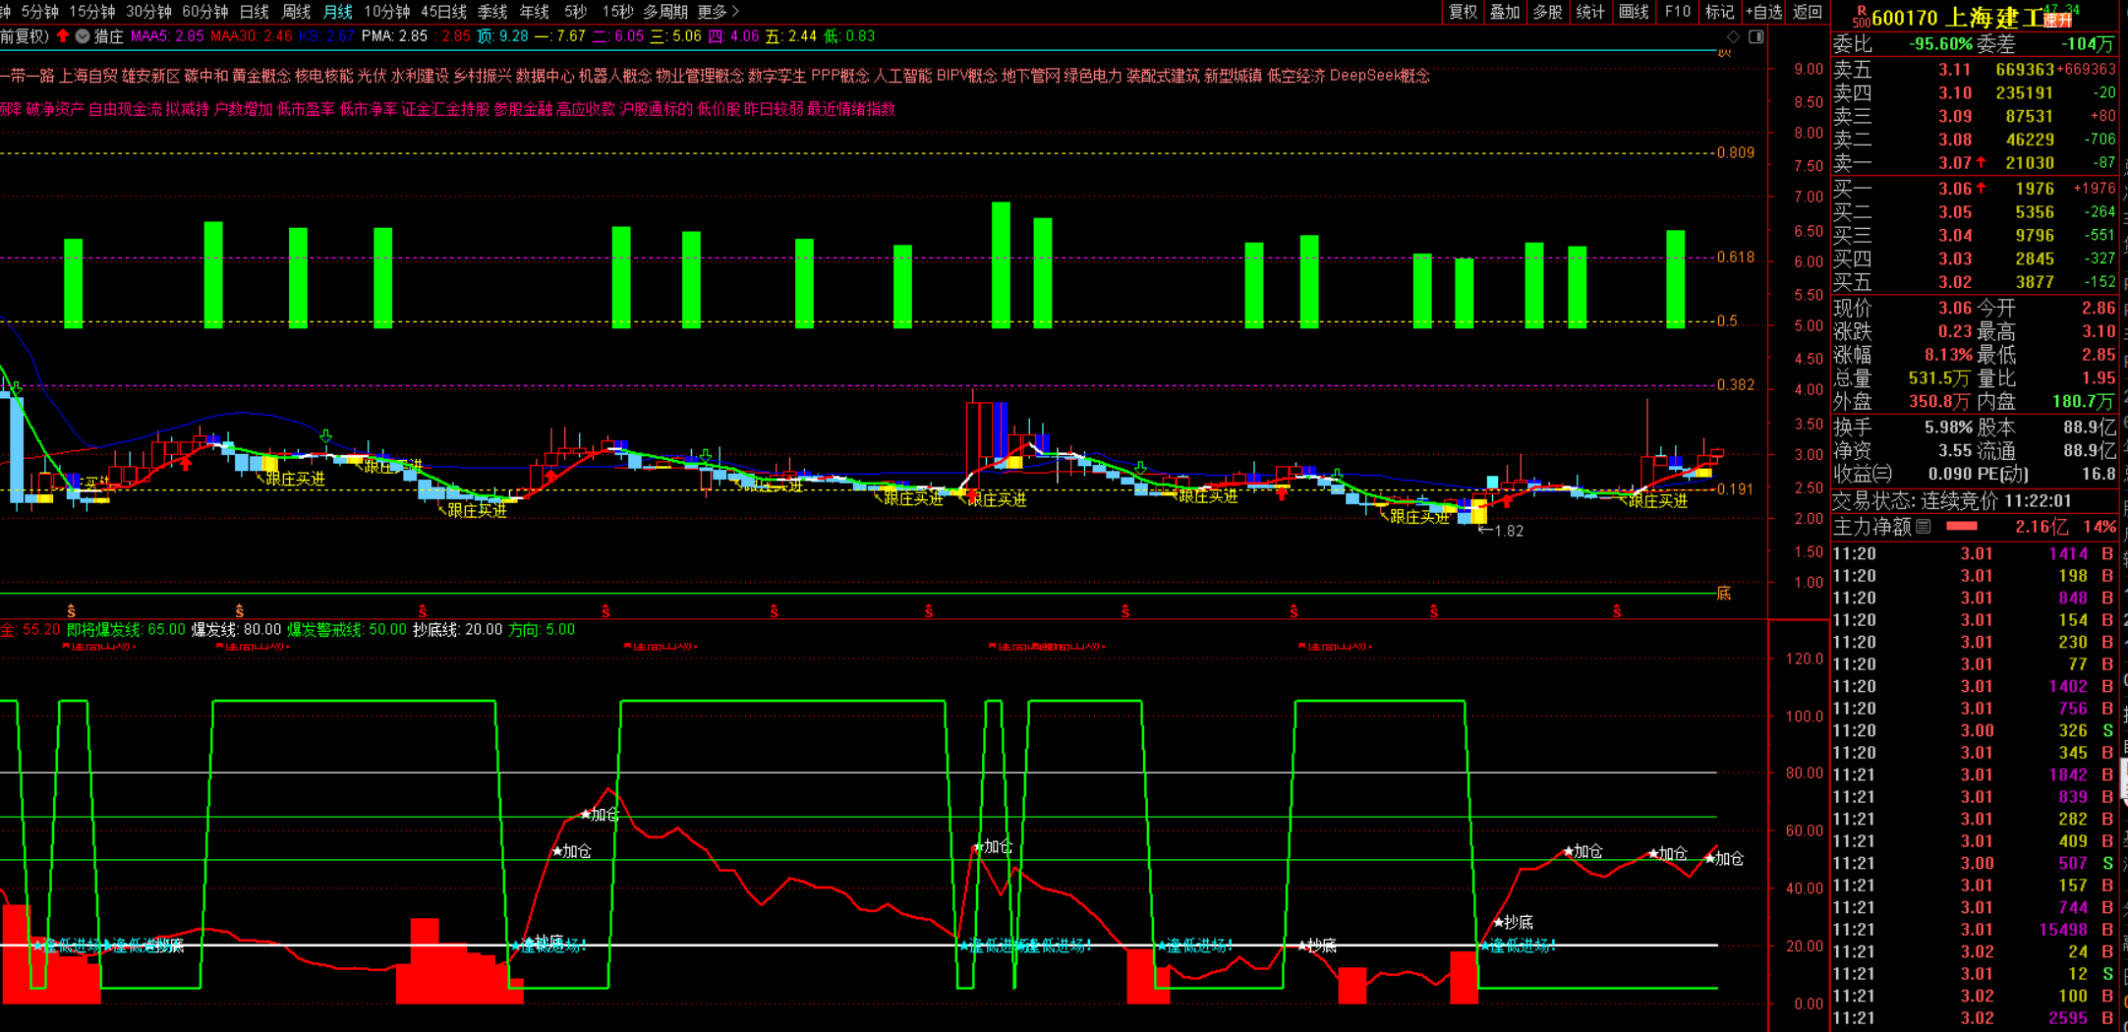
Task: Click the red up-arrow indicator icon
Action: click(63, 36)
